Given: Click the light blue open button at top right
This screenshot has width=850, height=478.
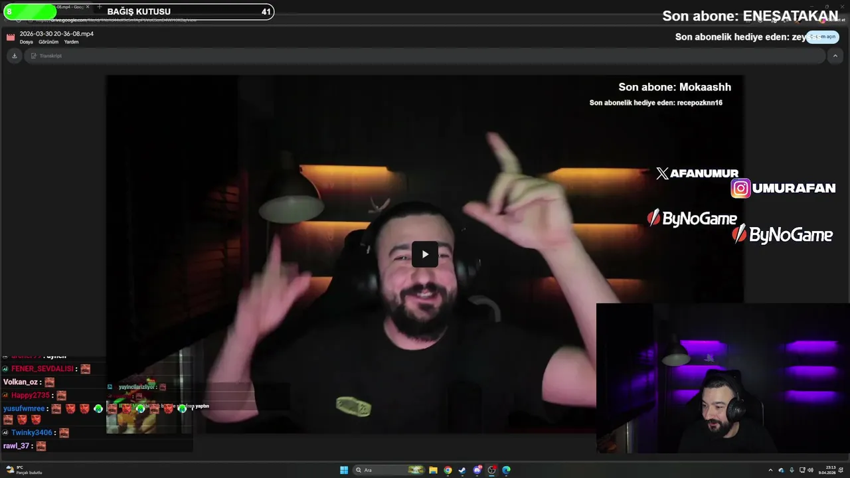Looking at the screenshot, I should (x=823, y=37).
